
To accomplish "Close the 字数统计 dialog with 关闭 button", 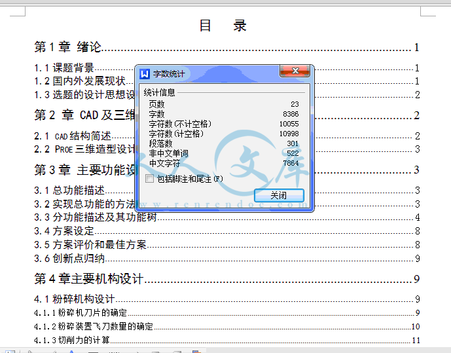I will [279, 195].
